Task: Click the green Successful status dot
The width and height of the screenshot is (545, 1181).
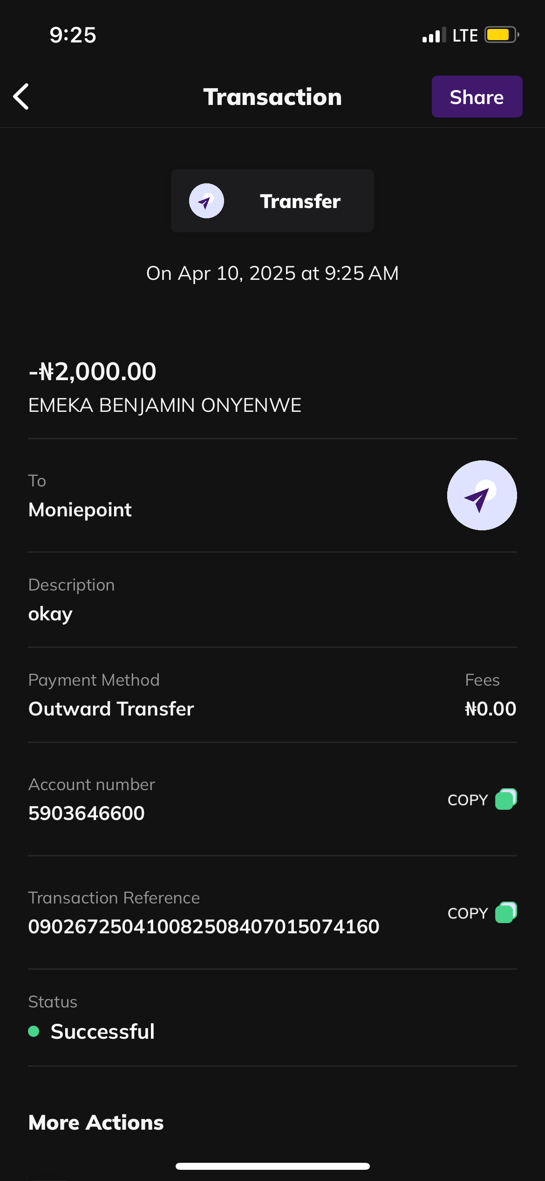Action: click(34, 1031)
